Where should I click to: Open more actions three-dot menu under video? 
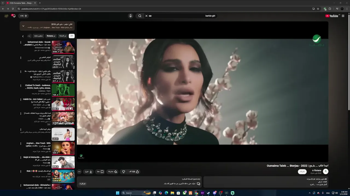point(79,172)
